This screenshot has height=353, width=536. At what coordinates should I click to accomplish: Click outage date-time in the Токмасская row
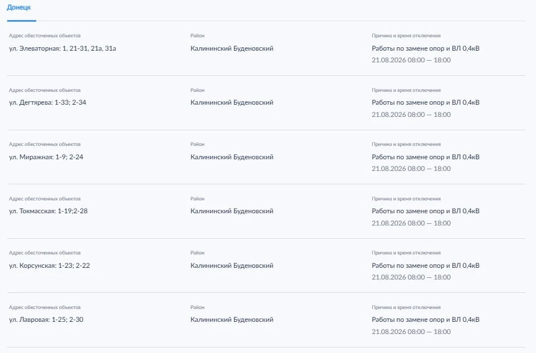click(411, 223)
